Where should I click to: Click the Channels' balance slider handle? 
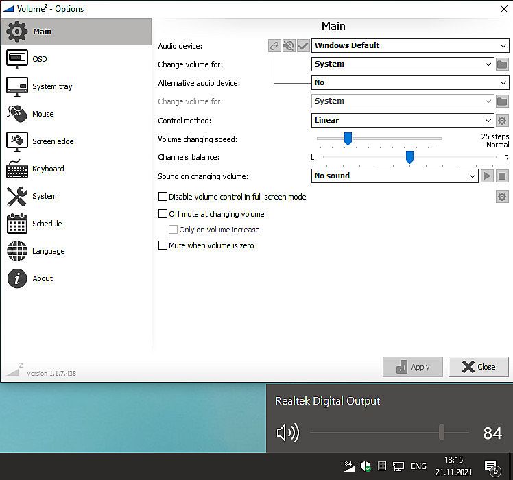[409, 157]
